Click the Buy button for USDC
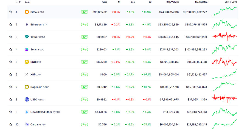 (85, 99)
